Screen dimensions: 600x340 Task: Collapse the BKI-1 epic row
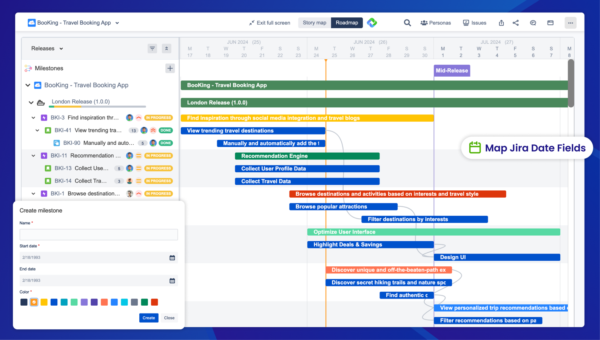pos(34,194)
